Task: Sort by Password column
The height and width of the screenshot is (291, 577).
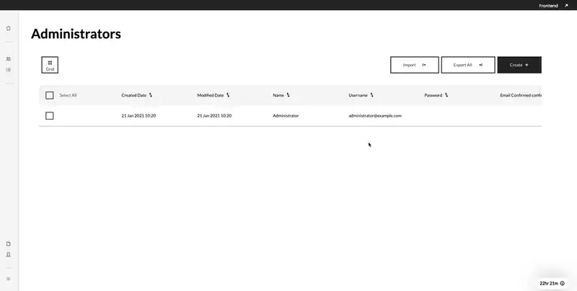Action: 446,95
